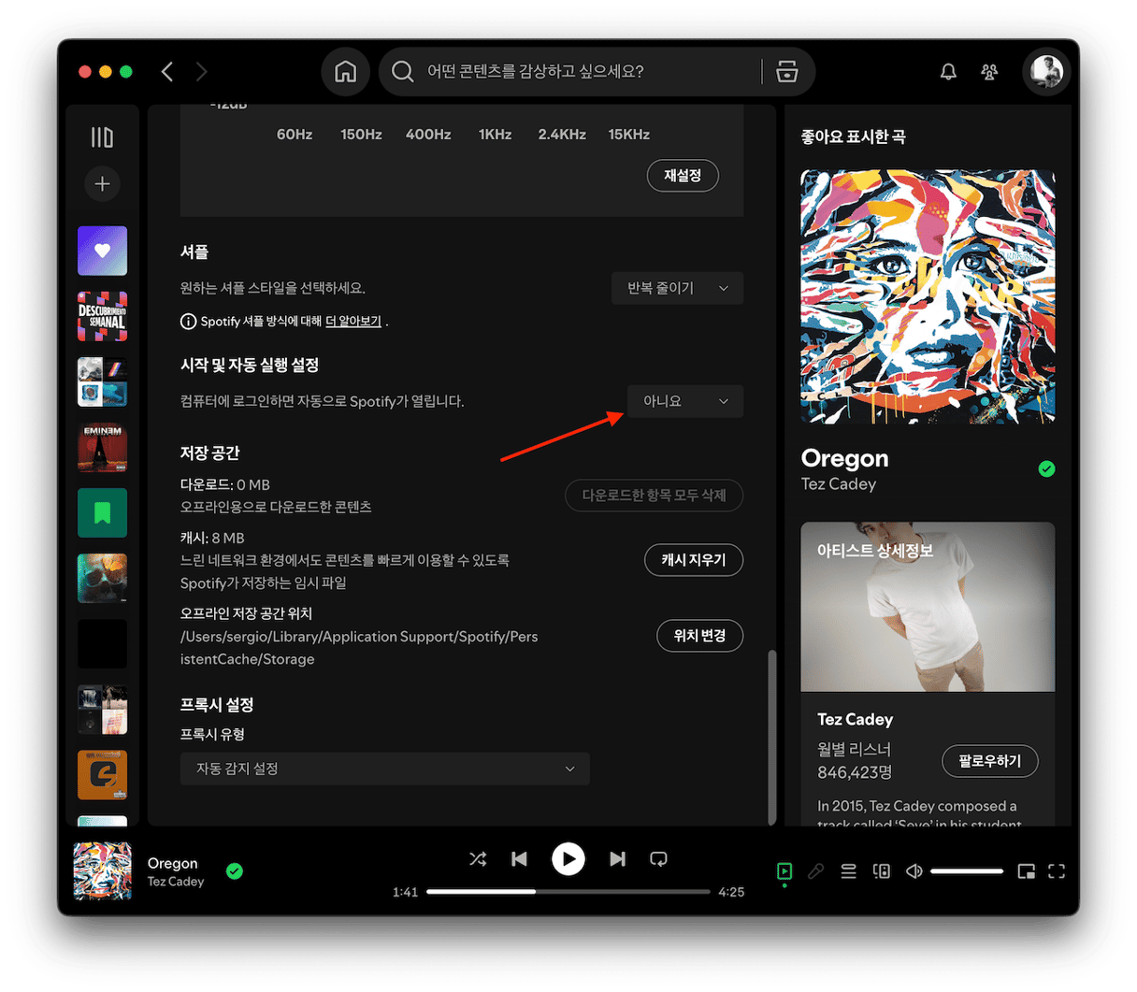Viewport: 1137px width, 992px height.
Task: Open Friend Activity icon
Action: [989, 72]
